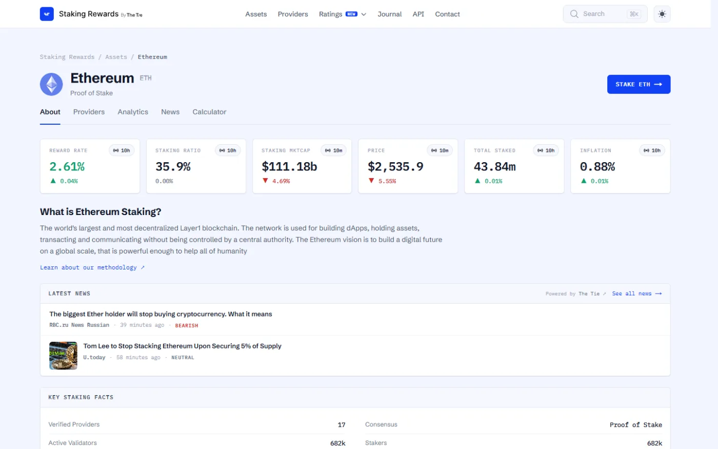This screenshot has height=449, width=718.
Task: Click the Inflation 10h update badge
Action: pyautogui.click(x=652, y=150)
